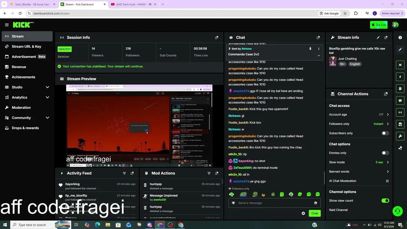Open Microsoft Edge from the taskbar
This screenshot has width=407, height=229.
[97, 225]
